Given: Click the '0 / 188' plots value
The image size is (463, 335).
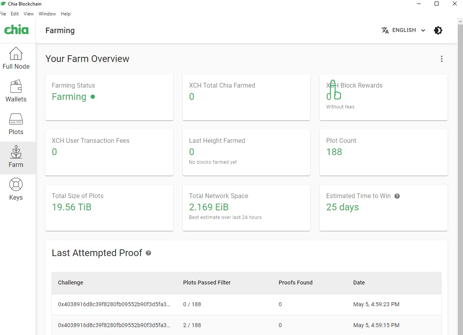Looking at the screenshot, I should point(192,304).
